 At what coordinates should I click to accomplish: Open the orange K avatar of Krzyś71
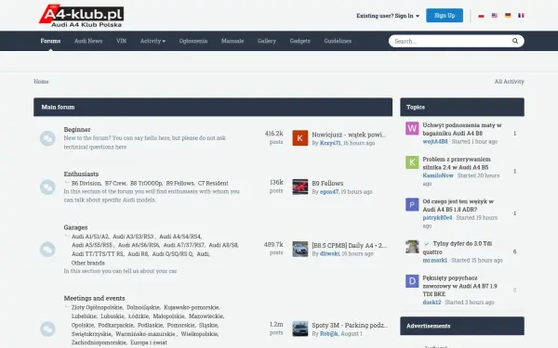300,138
